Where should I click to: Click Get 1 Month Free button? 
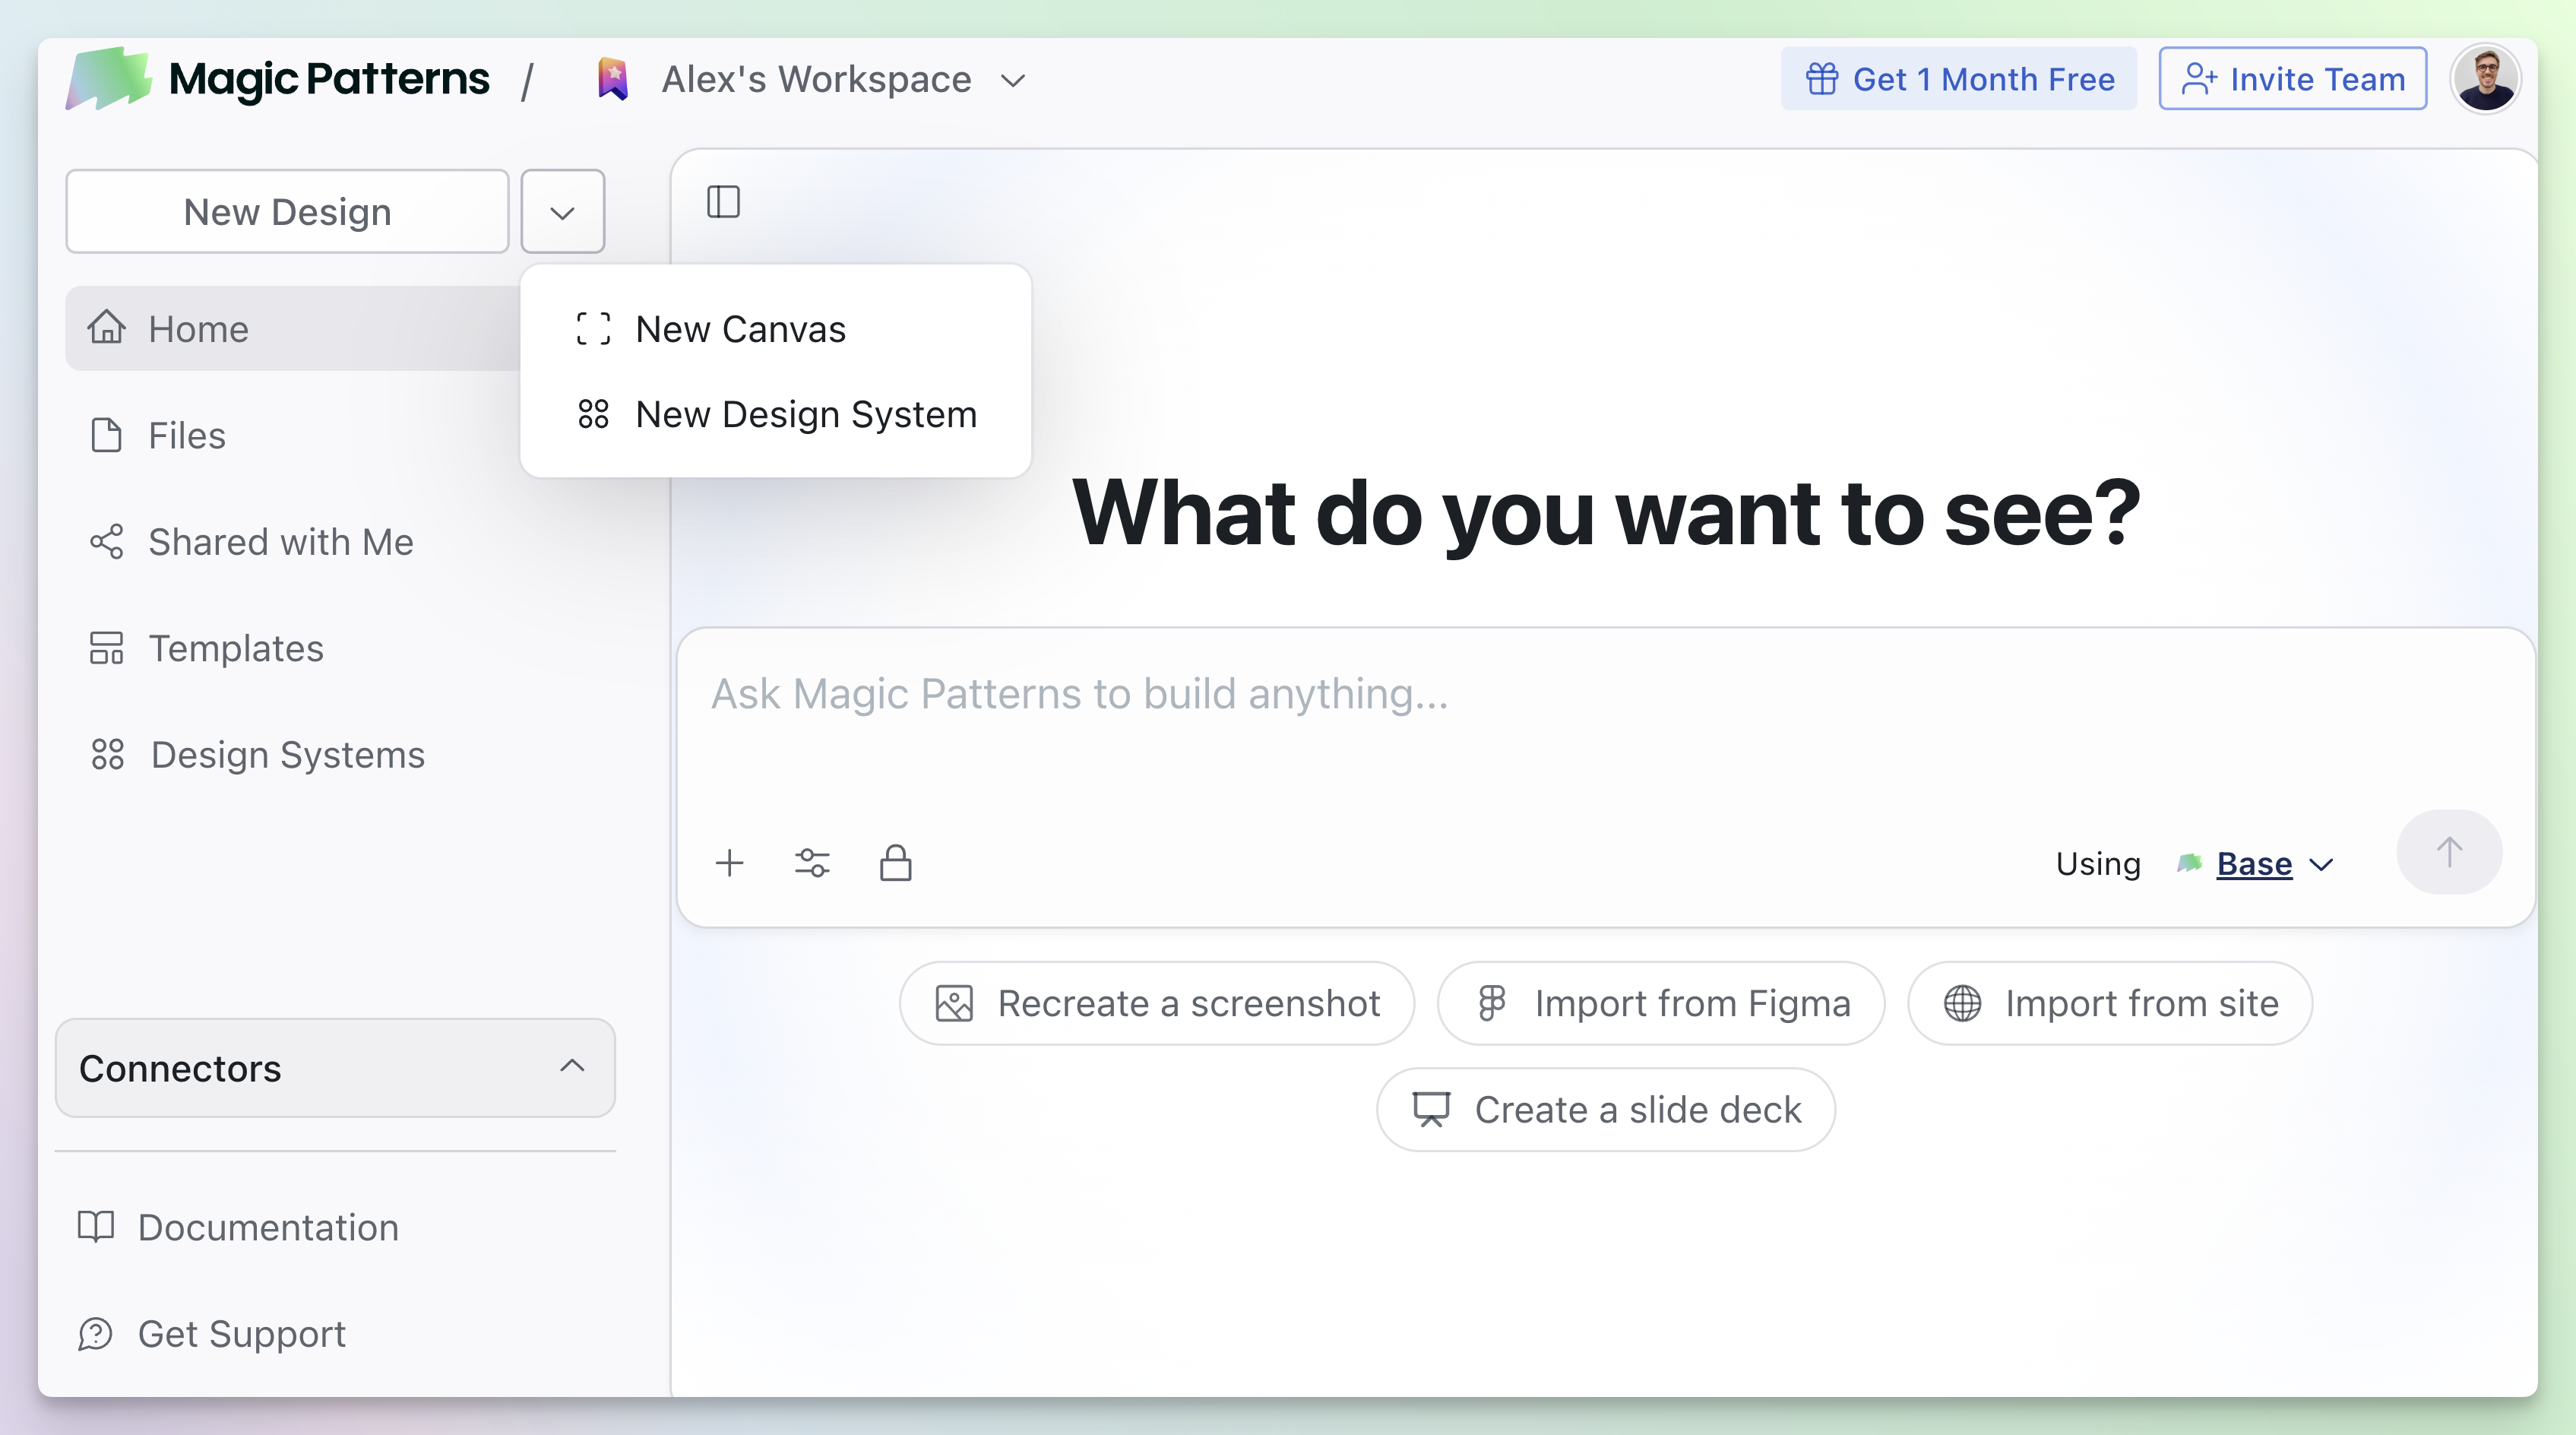click(1958, 79)
